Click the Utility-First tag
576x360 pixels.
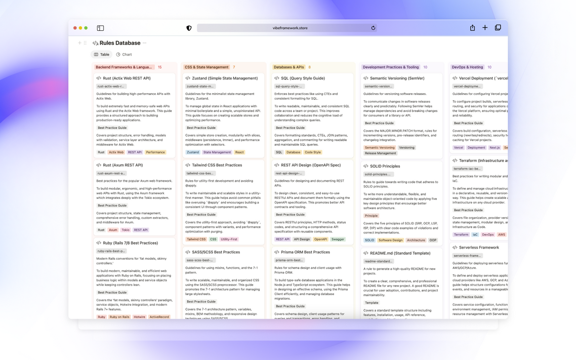[x=229, y=239]
